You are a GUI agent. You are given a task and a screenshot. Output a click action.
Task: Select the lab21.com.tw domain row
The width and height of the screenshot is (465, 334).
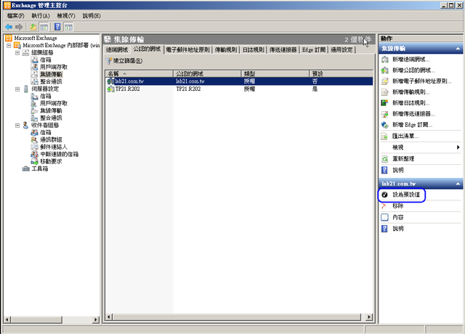click(239, 81)
